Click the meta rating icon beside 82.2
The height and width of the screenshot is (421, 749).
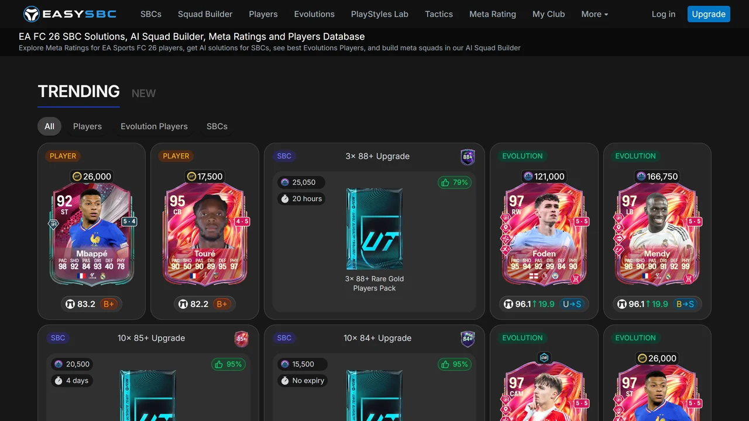point(183,304)
